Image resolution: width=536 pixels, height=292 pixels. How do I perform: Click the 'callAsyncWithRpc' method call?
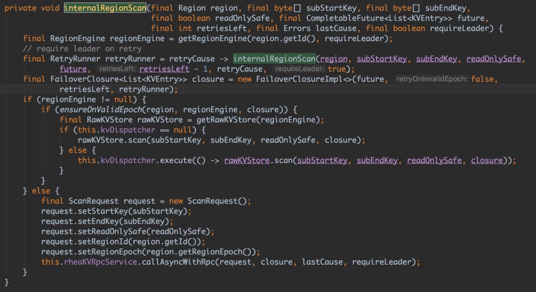(x=178, y=262)
